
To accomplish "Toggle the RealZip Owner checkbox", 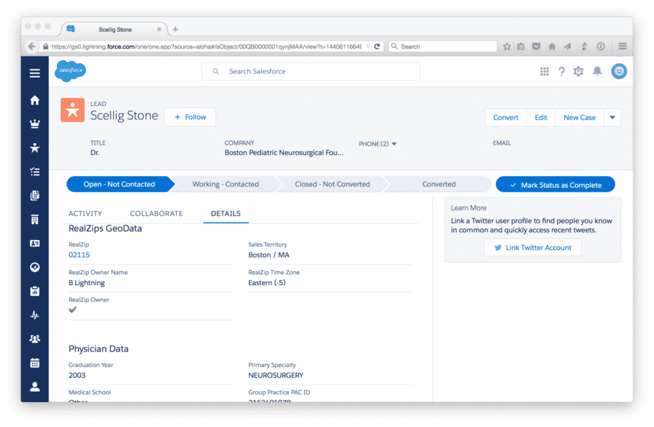I will (x=73, y=310).
